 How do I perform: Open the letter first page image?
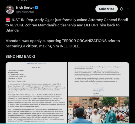pos(36,93)
